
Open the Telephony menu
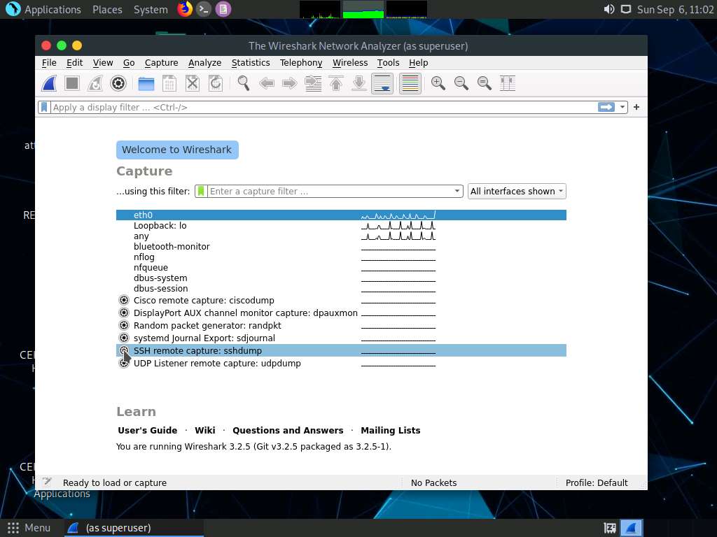click(x=301, y=62)
